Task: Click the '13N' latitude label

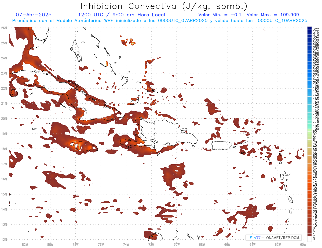Action: click(x=4, y=224)
